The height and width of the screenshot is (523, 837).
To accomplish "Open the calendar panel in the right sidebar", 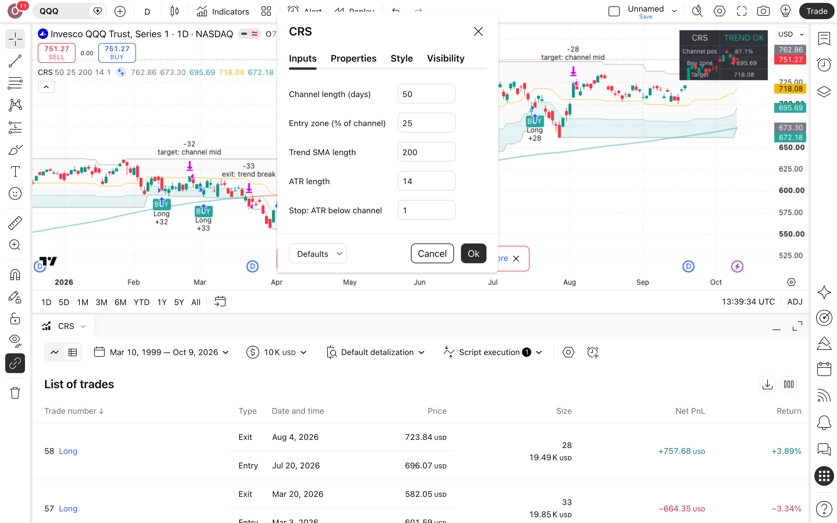I will tap(824, 369).
